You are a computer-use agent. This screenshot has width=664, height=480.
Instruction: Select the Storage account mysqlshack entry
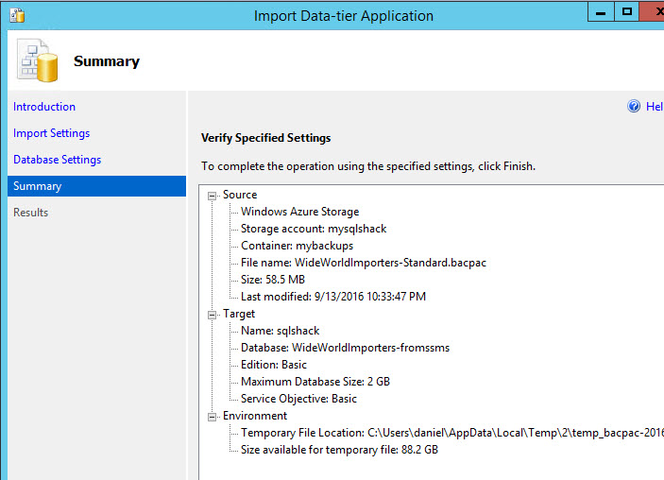tap(313, 229)
